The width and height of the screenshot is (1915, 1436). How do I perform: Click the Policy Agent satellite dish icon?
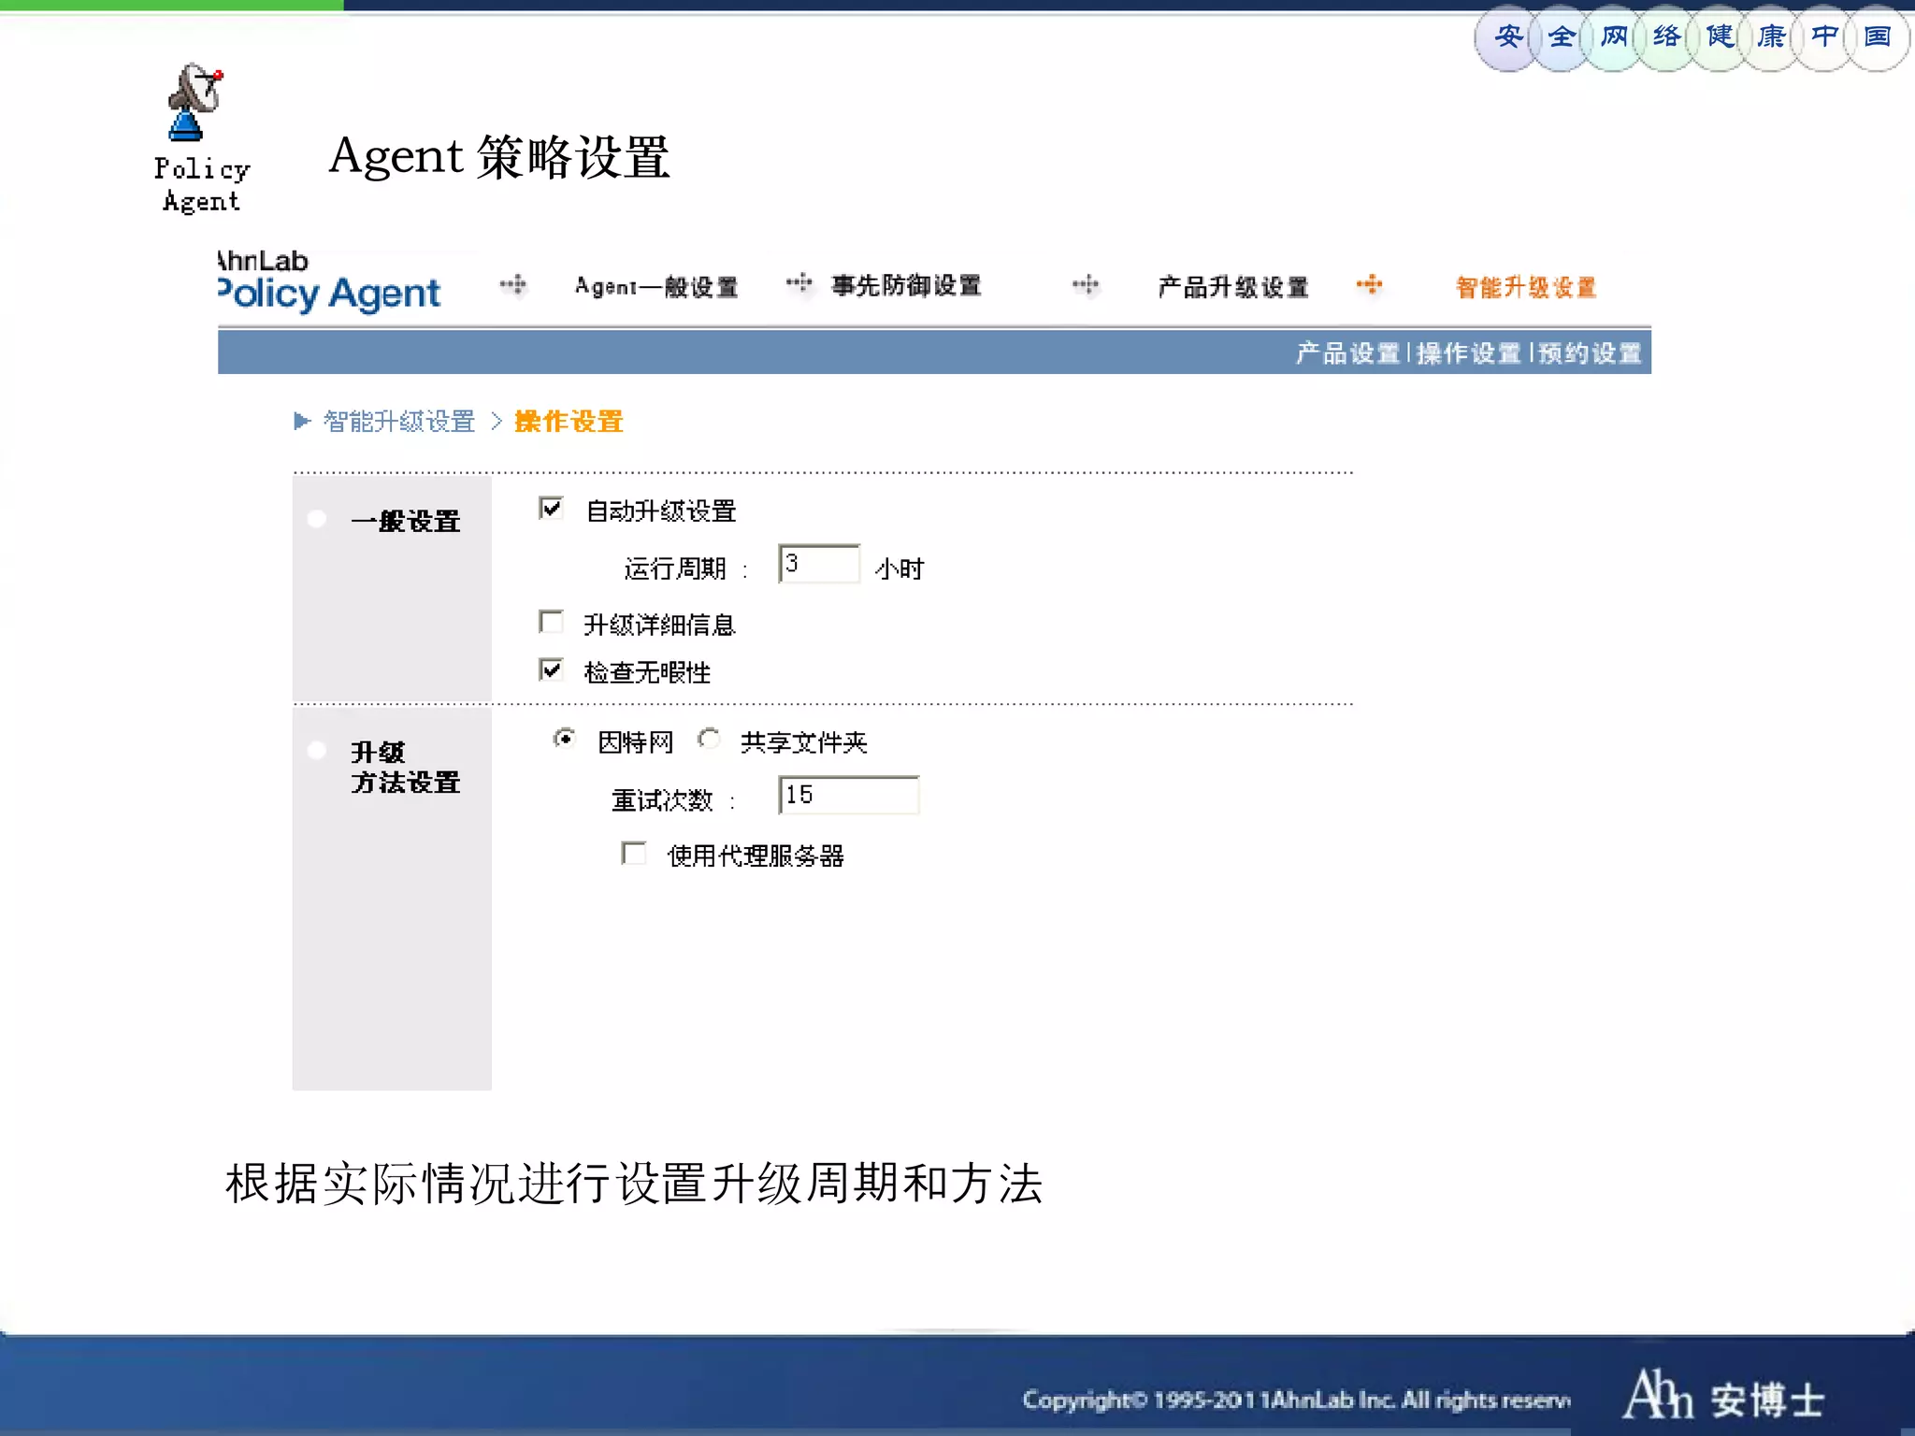[195, 101]
